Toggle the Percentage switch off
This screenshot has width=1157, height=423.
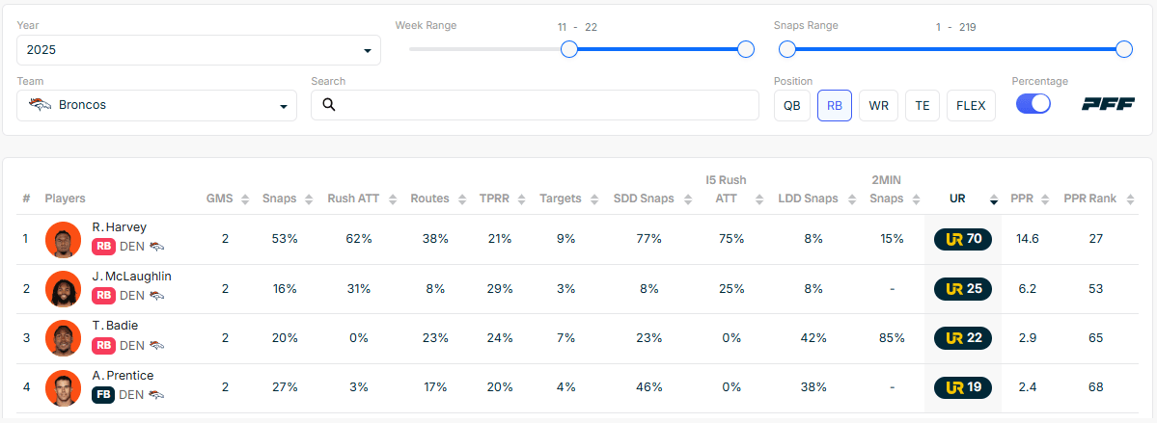pyautogui.click(x=1033, y=104)
